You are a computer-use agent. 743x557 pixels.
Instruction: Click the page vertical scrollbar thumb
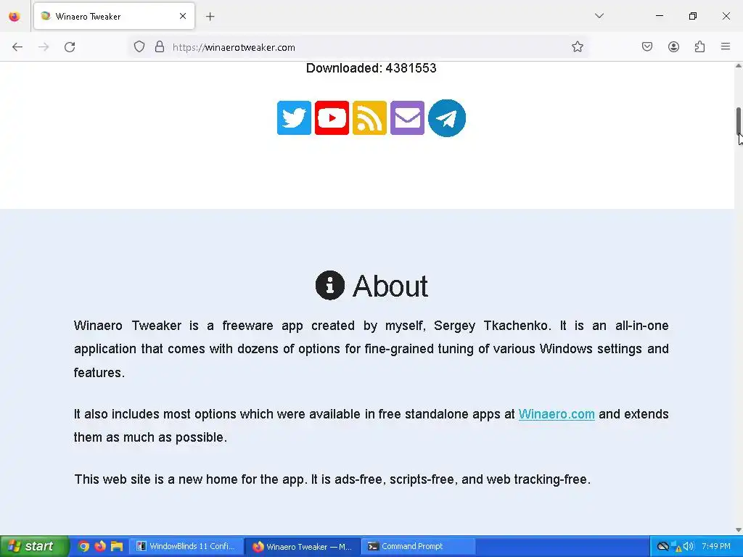click(739, 121)
